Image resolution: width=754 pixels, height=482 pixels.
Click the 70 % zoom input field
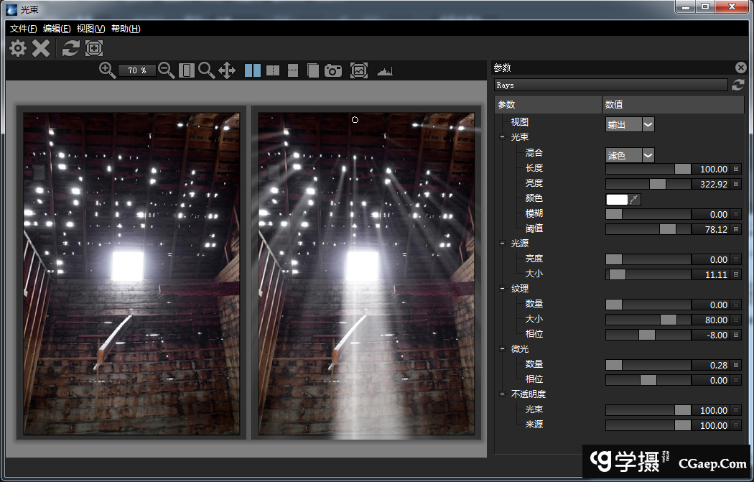tap(137, 70)
